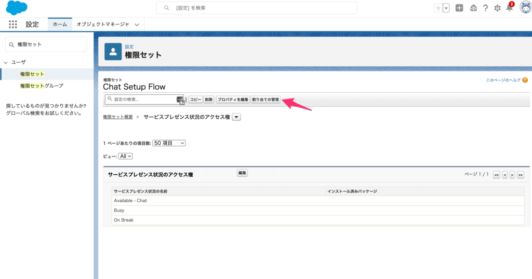This screenshot has width=532, height=279.
Task: Open the help question mark icon
Action: tap(486, 8)
